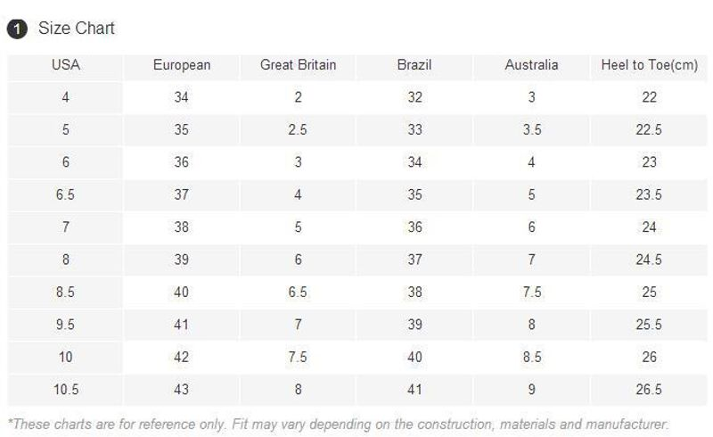This screenshot has height=437, width=713.
Task: Select the Great Britain 2.5 cell
Action: (298, 130)
